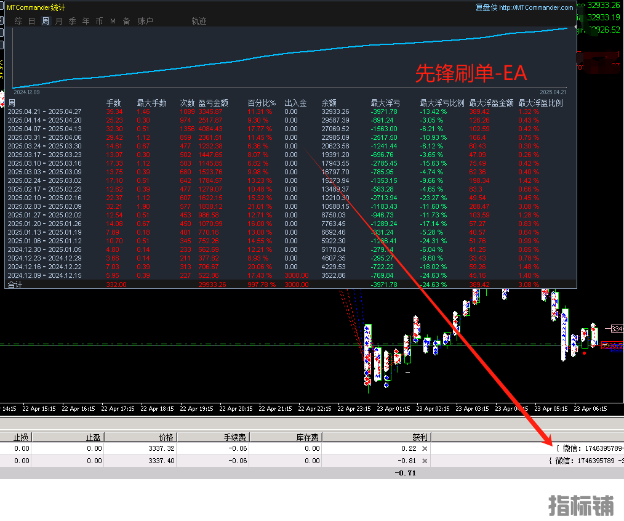The width and height of the screenshot is (624, 521).
Task: Click the total percentage 997.78 %
Action: pos(262,285)
